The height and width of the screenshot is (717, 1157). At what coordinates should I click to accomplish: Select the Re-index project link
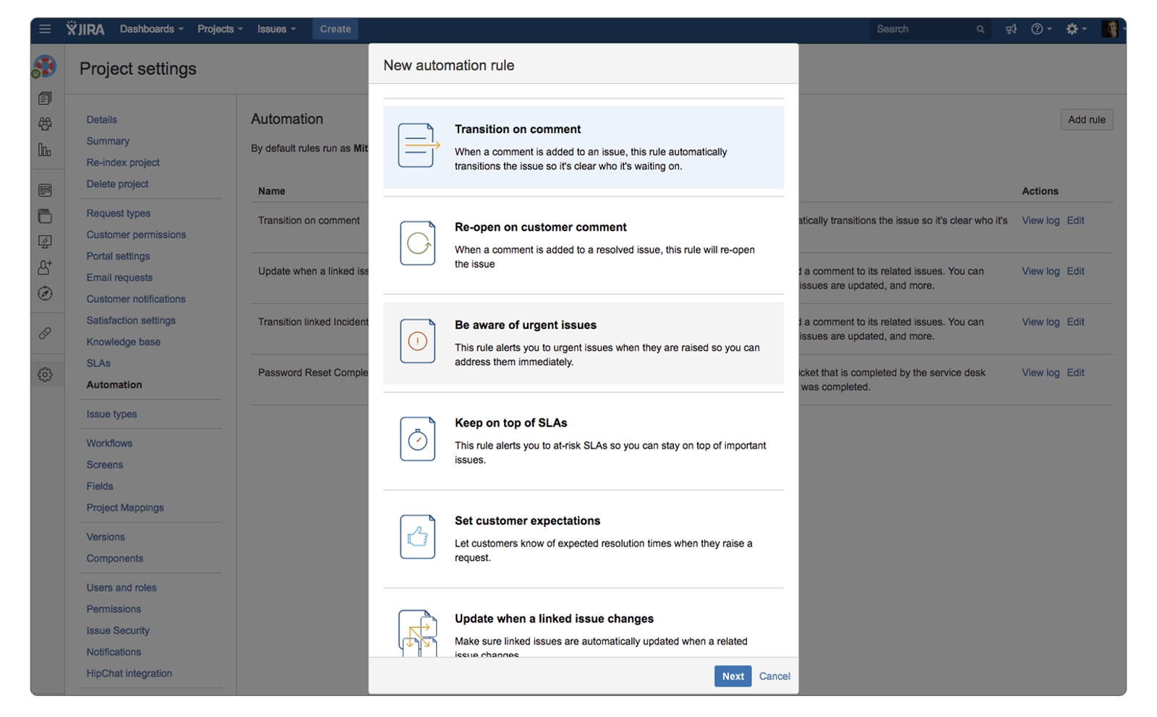pos(123,163)
